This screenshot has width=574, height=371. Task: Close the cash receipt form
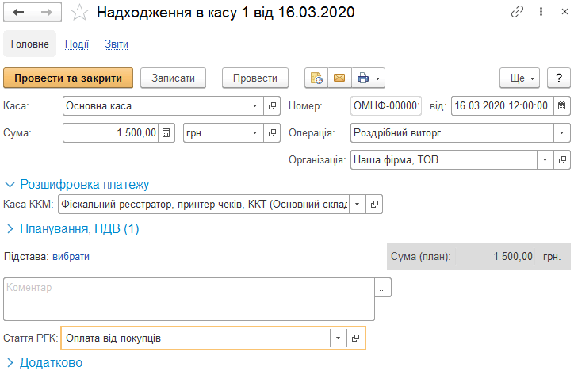564,12
